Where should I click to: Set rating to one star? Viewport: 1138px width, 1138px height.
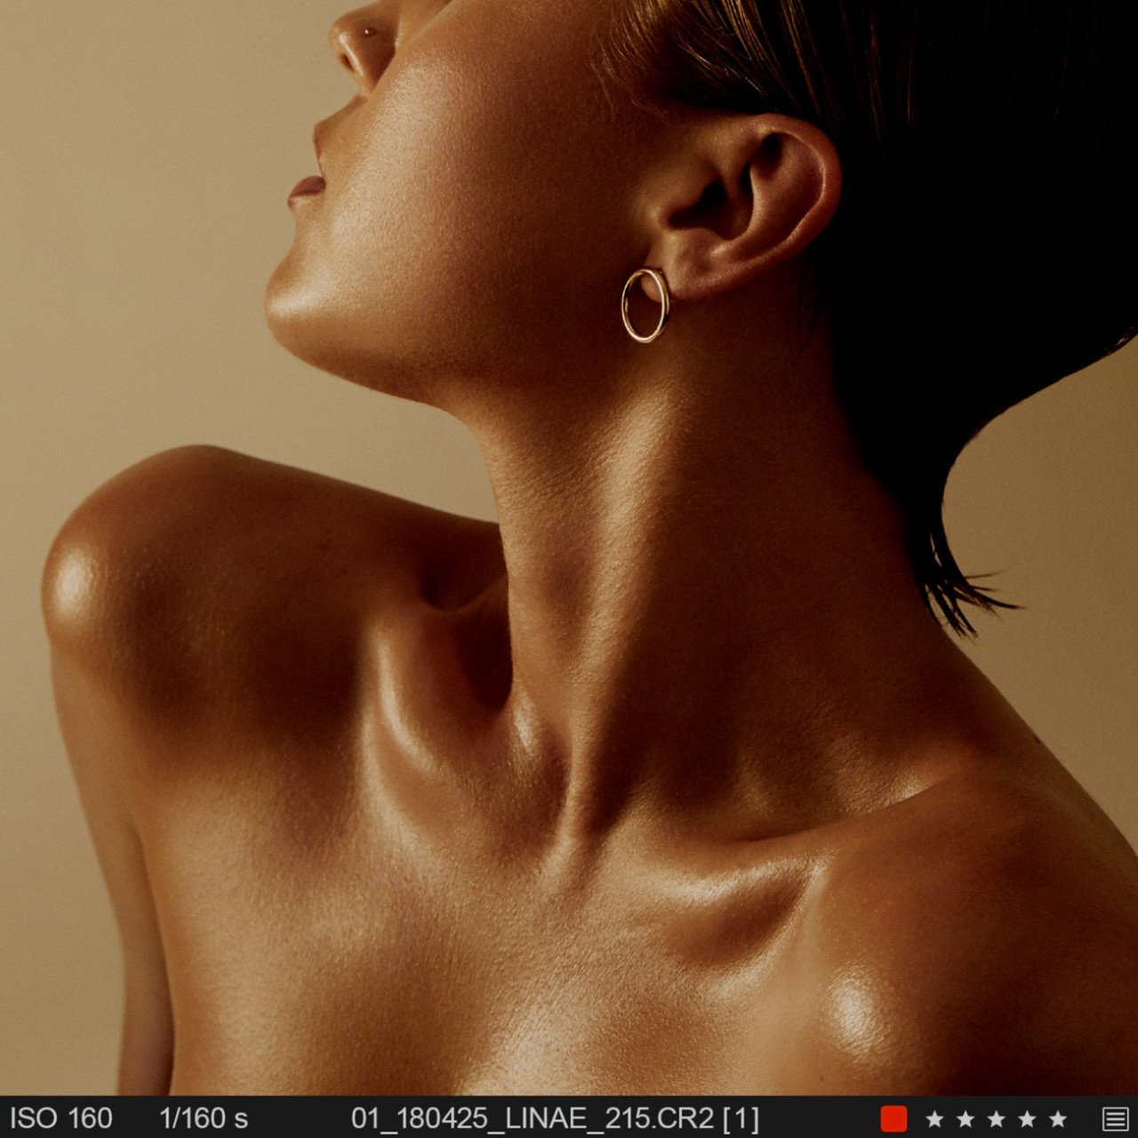[934, 1118]
